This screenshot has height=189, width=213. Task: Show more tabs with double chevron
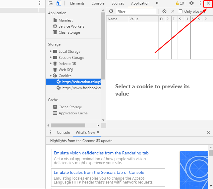157,3
